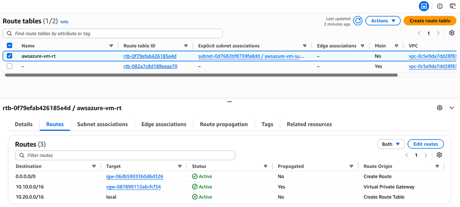
Task: Open the Actions dropdown menu
Action: click(383, 21)
